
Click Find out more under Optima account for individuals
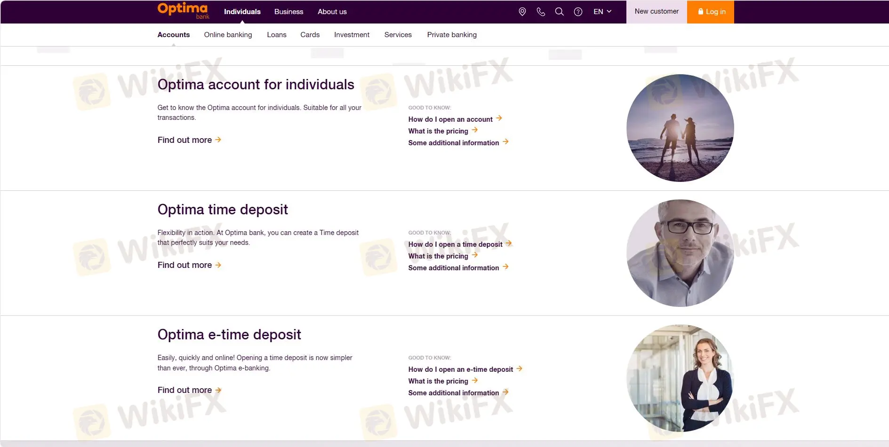tap(189, 140)
